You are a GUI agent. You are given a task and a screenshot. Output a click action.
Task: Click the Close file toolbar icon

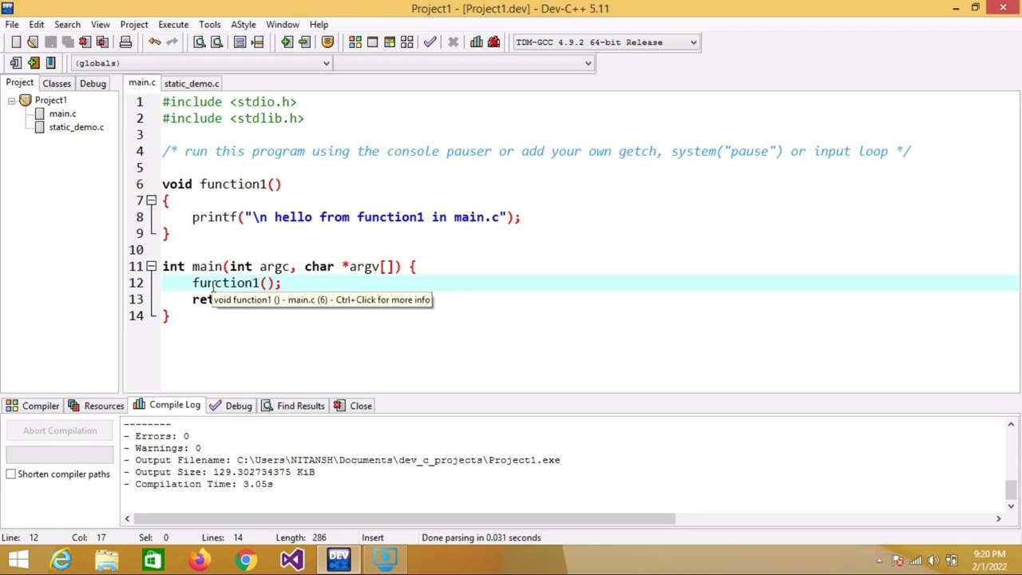coord(85,42)
